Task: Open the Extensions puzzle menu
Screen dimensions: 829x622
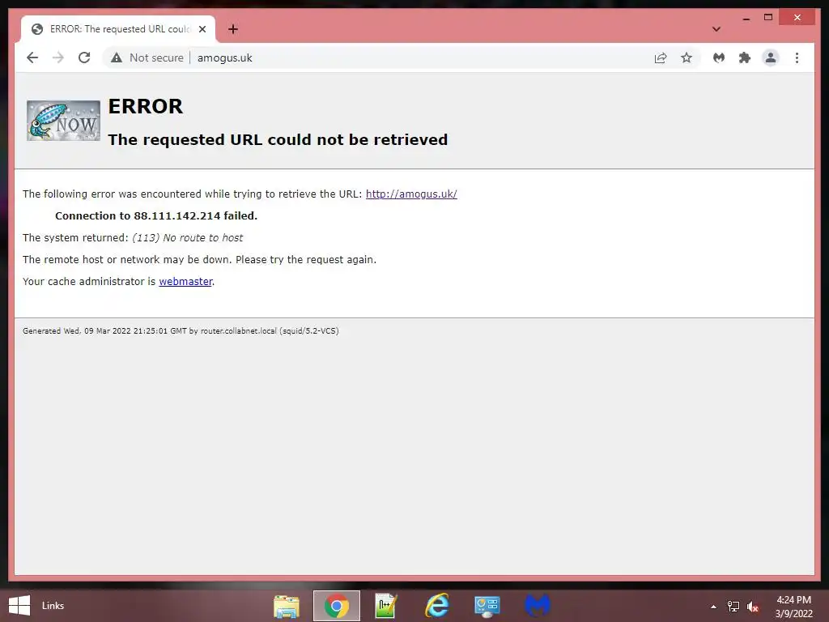Action: coord(745,58)
